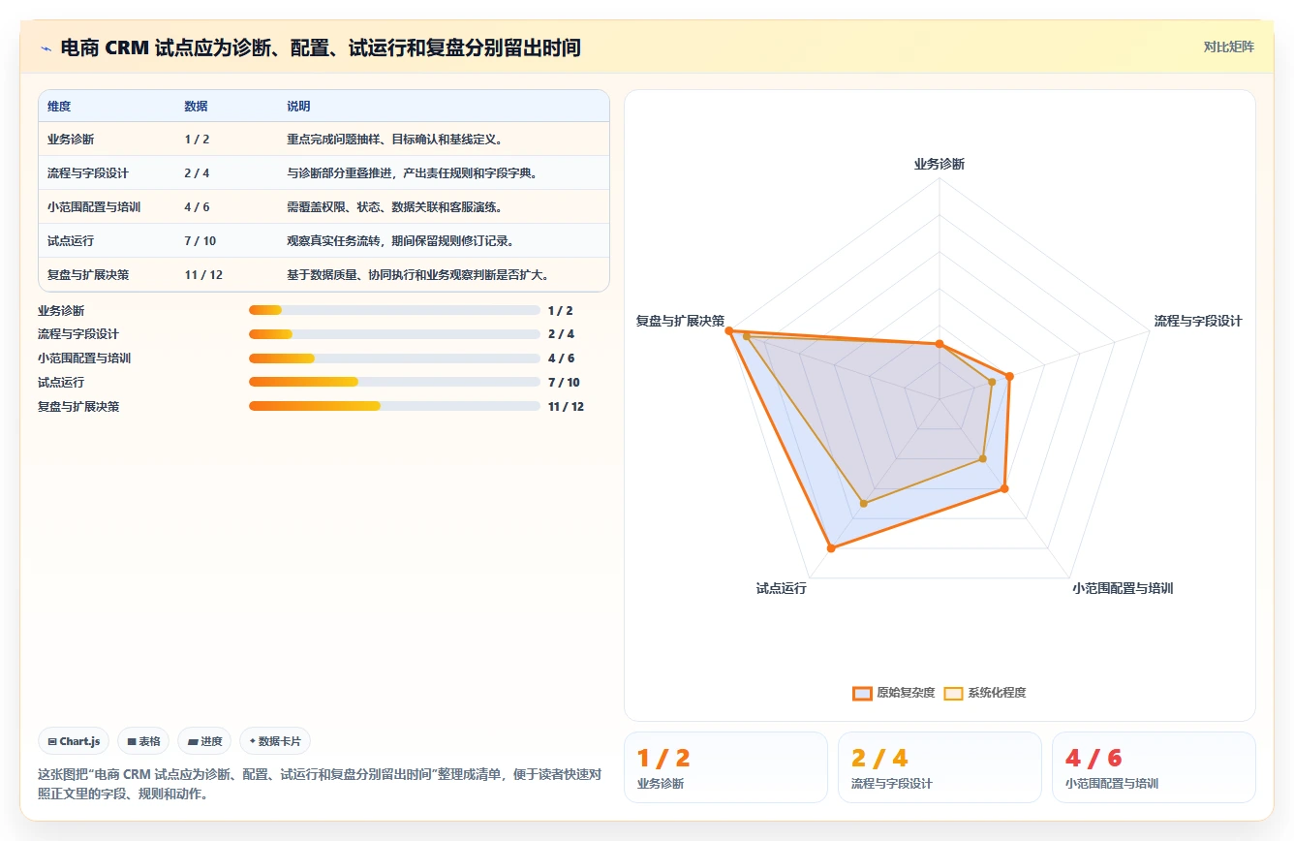Open the 2 / 4 流程与字段设计 data card
The image size is (1294, 841).
pyautogui.click(x=940, y=767)
